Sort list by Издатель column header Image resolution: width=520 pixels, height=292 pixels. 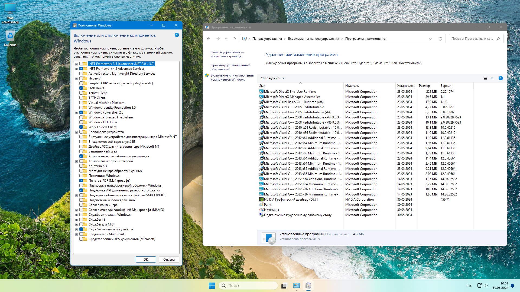(352, 86)
